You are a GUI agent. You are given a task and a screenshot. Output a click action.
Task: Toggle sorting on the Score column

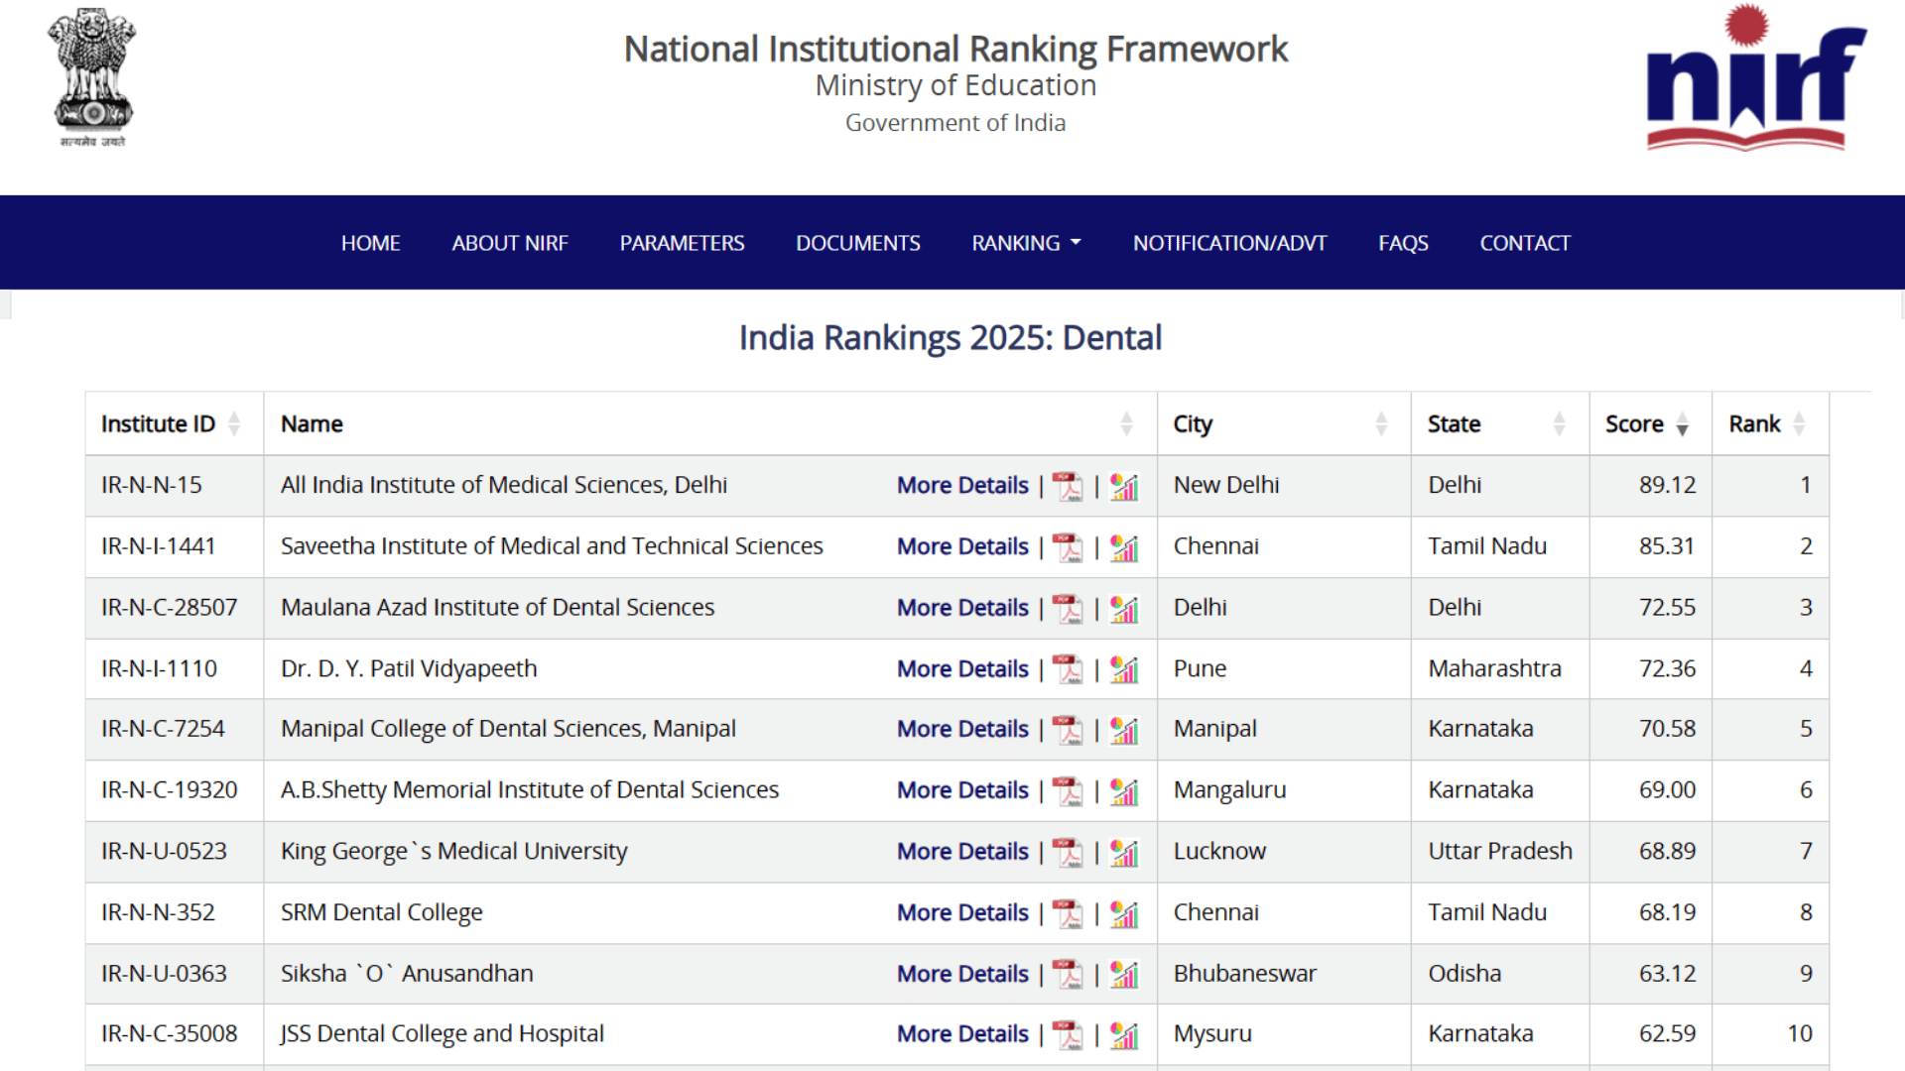coord(1683,424)
